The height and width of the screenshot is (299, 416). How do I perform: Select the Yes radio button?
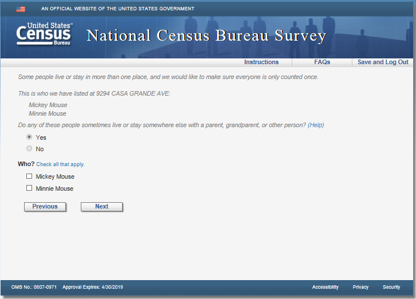point(29,137)
